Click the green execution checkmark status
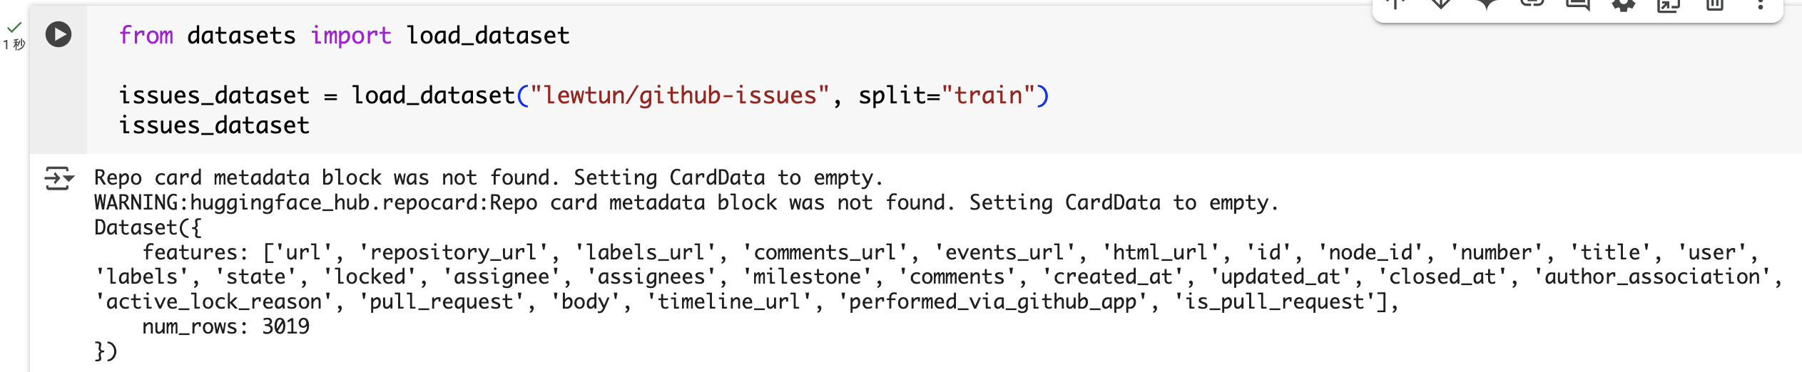Viewport: 1802px width, 372px height. pos(14,27)
